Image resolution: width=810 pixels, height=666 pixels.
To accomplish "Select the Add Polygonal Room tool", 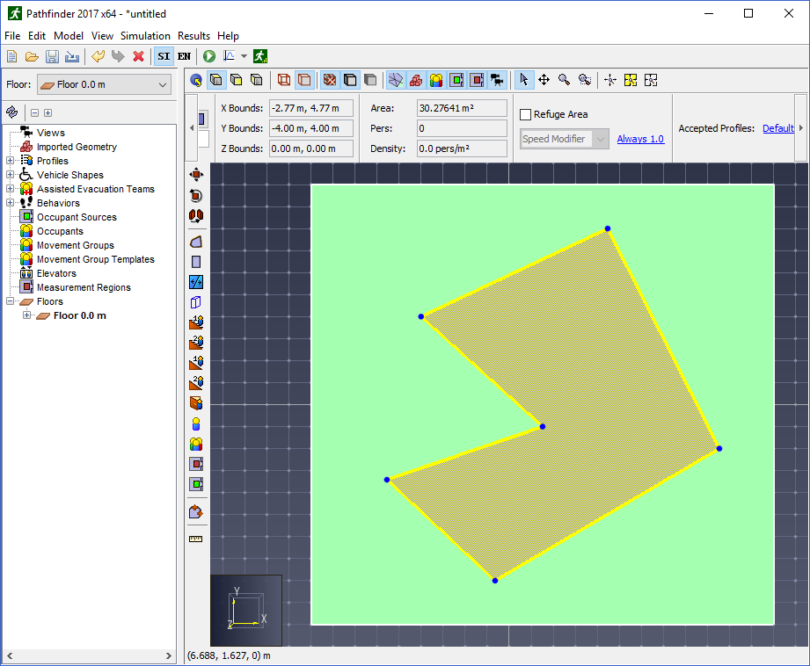I will pyautogui.click(x=196, y=242).
